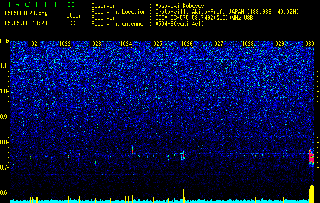Click the 0.9 kHz axis label
Screen dimensions: 320x203
[5, 117]
